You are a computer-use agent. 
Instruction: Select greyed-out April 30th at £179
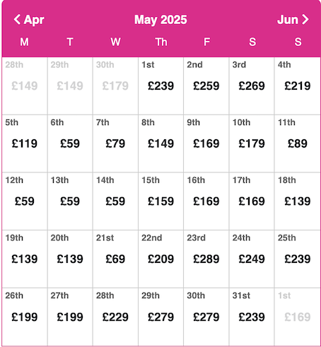click(x=115, y=86)
